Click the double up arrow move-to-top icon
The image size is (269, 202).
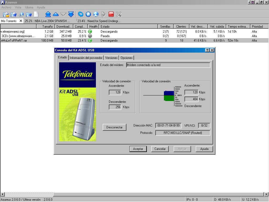click(48, 14)
